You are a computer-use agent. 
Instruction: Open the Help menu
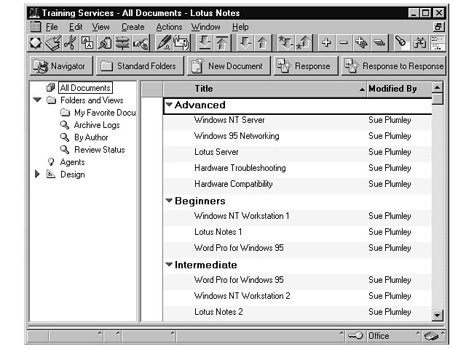pos(240,27)
